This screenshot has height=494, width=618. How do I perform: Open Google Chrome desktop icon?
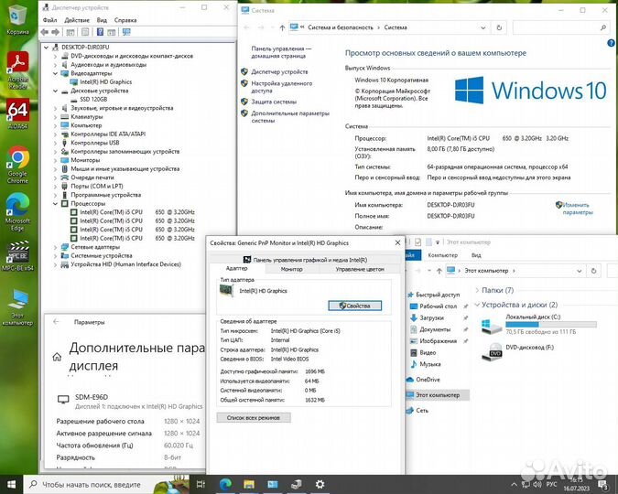tap(17, 165)
